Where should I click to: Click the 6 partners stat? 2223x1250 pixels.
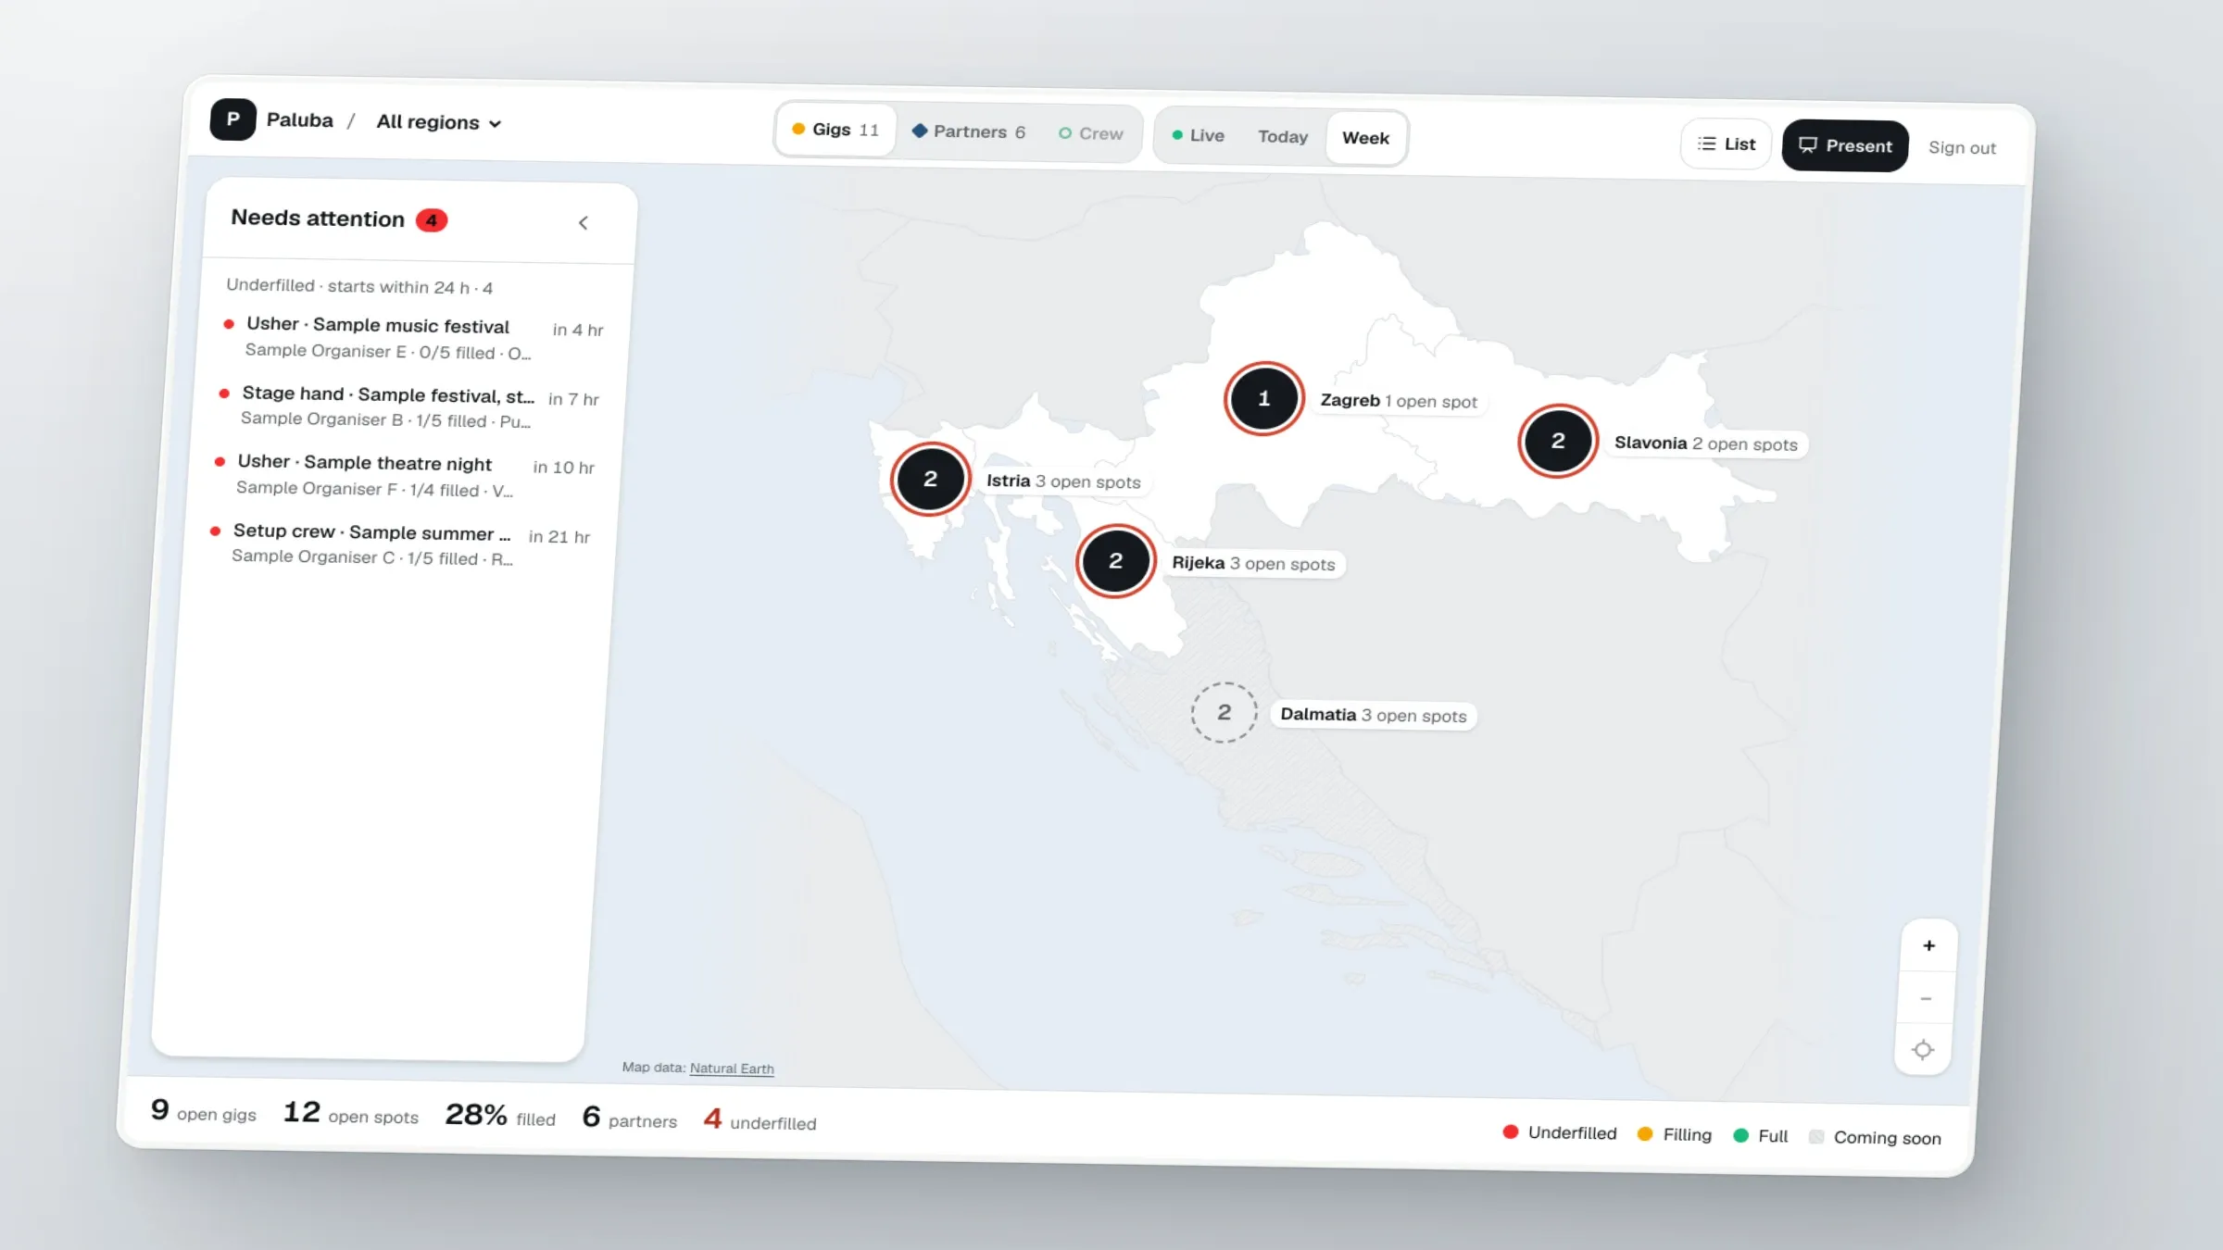pos(630,1118)
